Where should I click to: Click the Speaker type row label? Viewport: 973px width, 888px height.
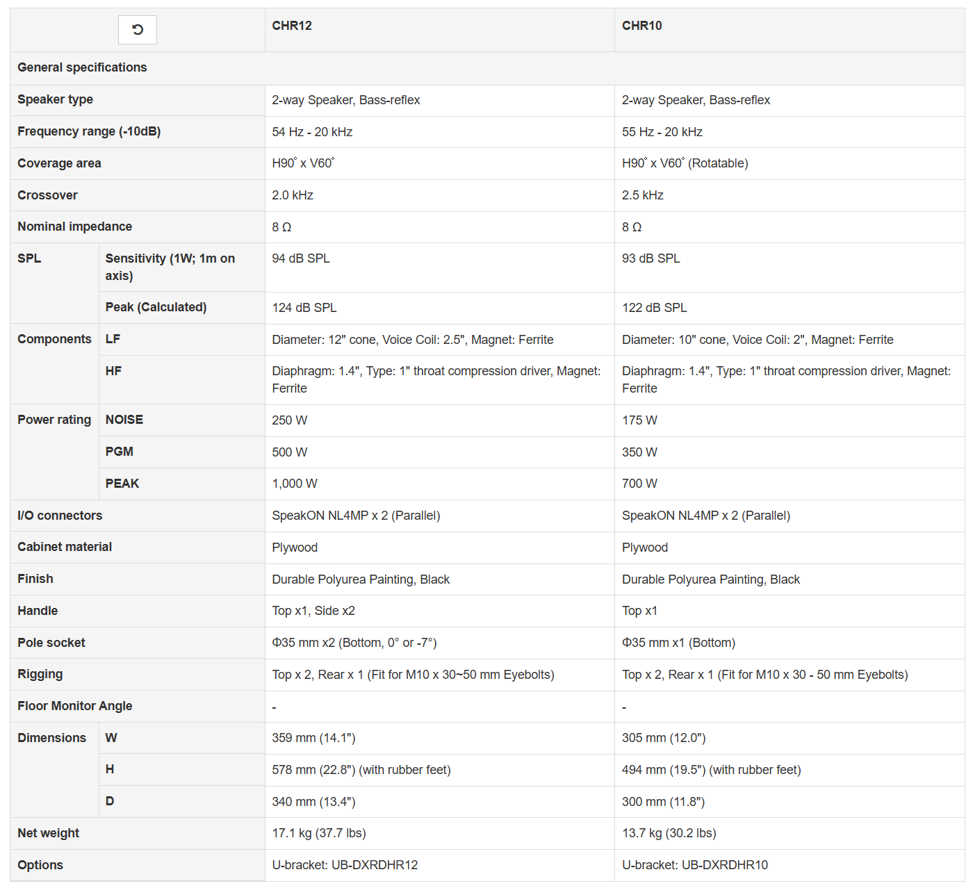(x=55, y=99)
